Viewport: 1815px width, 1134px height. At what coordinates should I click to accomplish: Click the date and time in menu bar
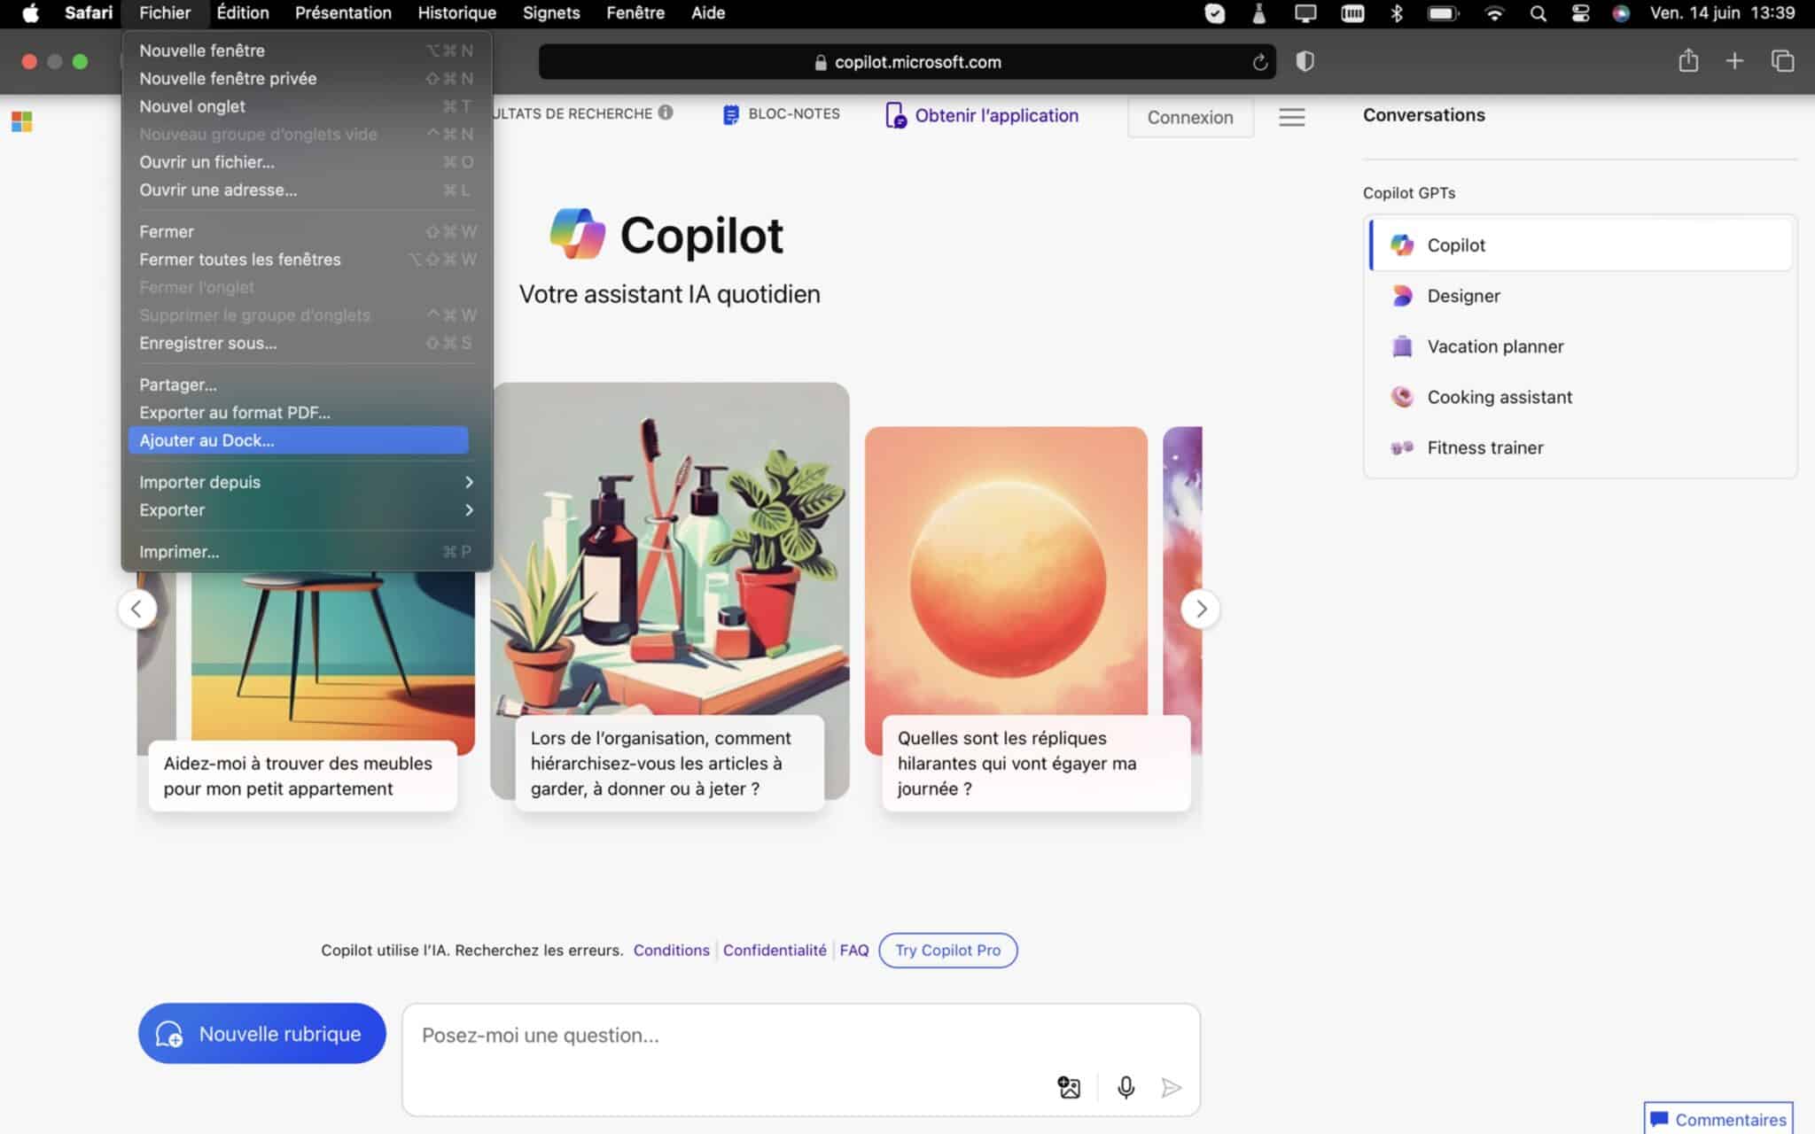(x=1722, y=13)
